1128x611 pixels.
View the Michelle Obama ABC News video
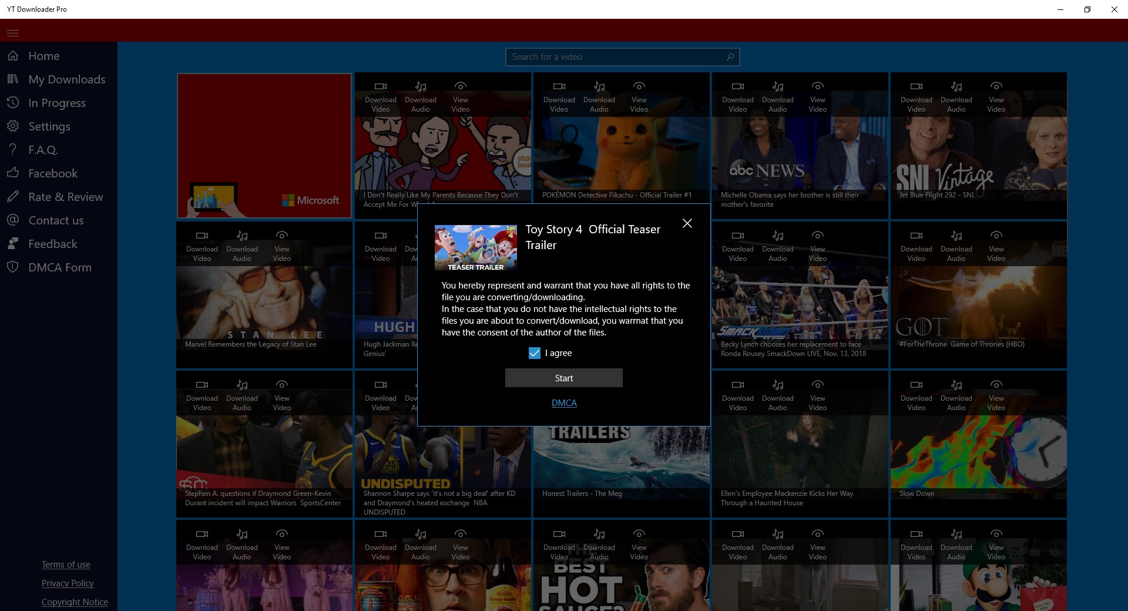pos(818,97)
